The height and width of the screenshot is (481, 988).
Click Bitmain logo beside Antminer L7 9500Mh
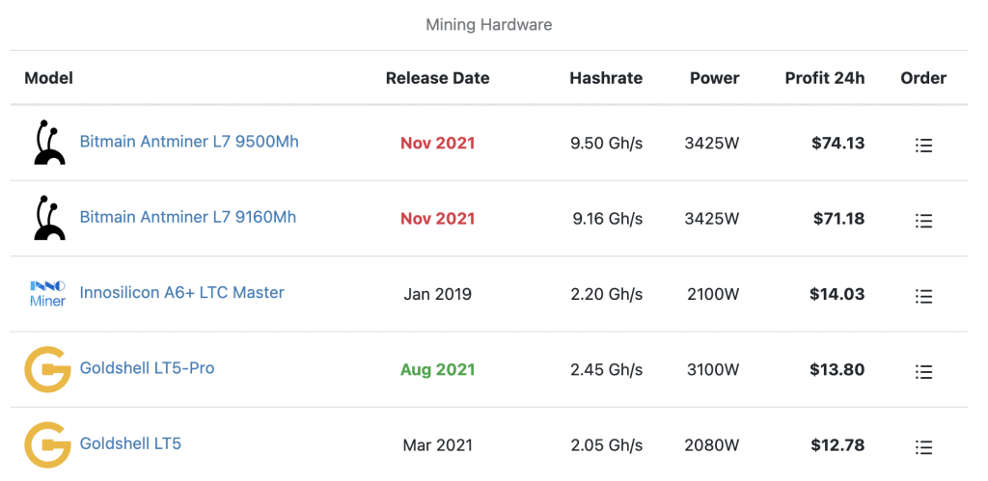pos(48,143)
